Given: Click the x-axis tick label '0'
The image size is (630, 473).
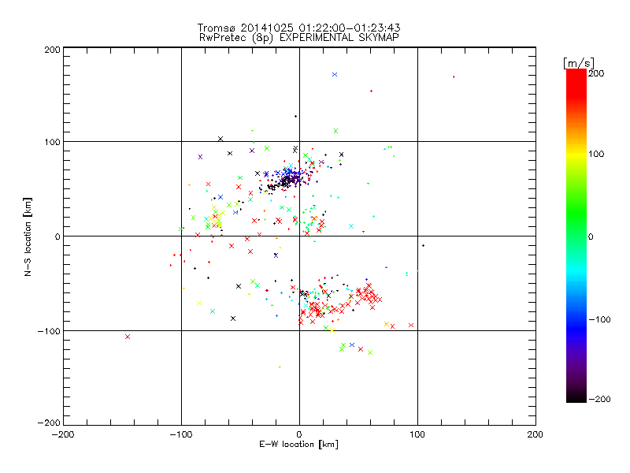Looking at the screenshot, I should point(299,435).
